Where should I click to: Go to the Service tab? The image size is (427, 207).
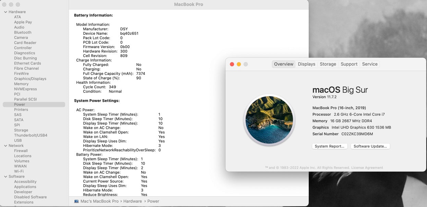tap(370, 64)
